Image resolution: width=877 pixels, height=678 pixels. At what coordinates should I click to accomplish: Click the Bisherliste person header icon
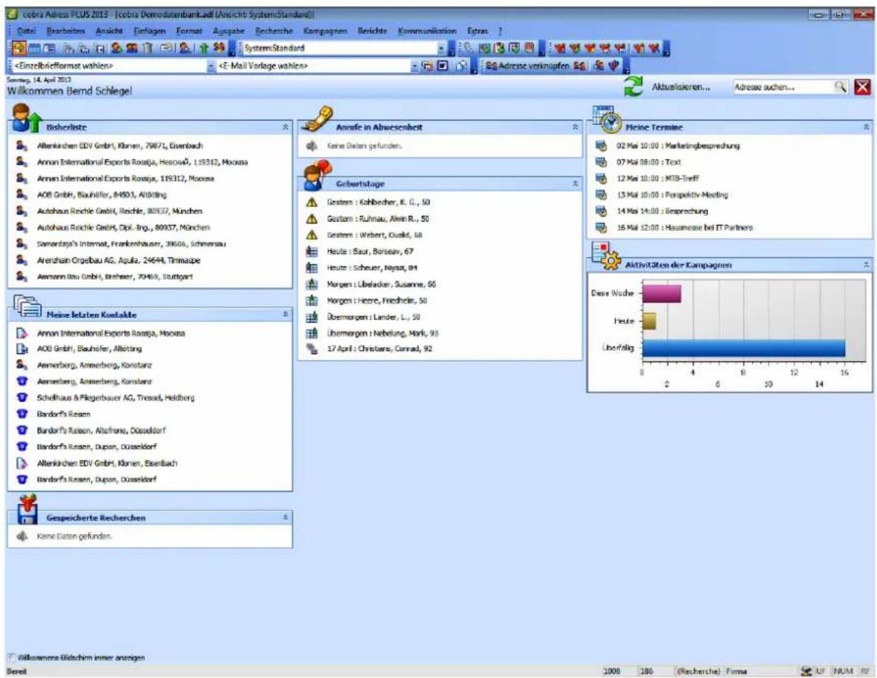coord(27,118)
